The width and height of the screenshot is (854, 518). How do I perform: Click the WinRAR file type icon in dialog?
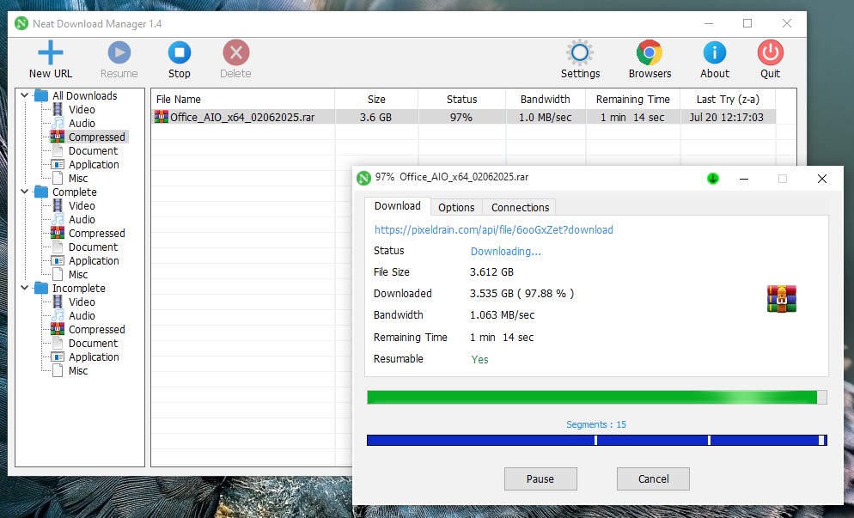click(x=782, y=298)
